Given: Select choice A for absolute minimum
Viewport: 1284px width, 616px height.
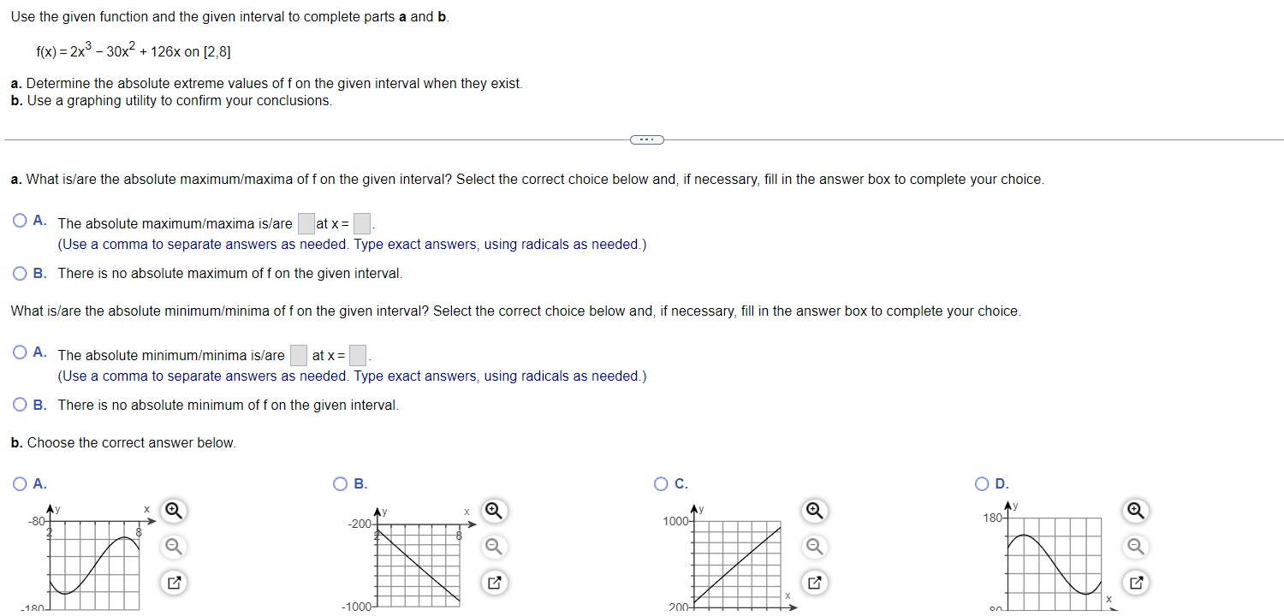Looking at the screenshot, I should (x=18, y=352).
